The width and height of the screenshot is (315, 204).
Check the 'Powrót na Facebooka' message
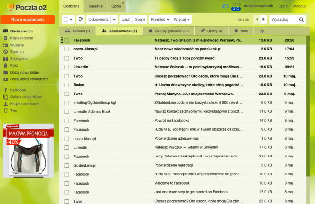67,121
